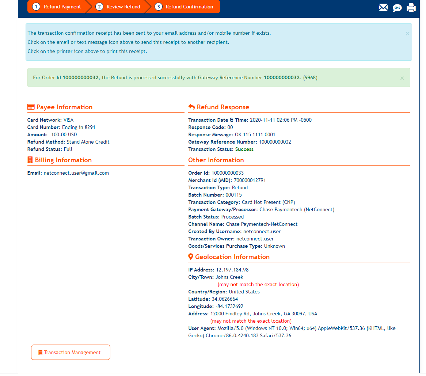Click the reply arrow icon beside Refund Response
The height and width of the screenshot is (376, 426).
[191, 107]
